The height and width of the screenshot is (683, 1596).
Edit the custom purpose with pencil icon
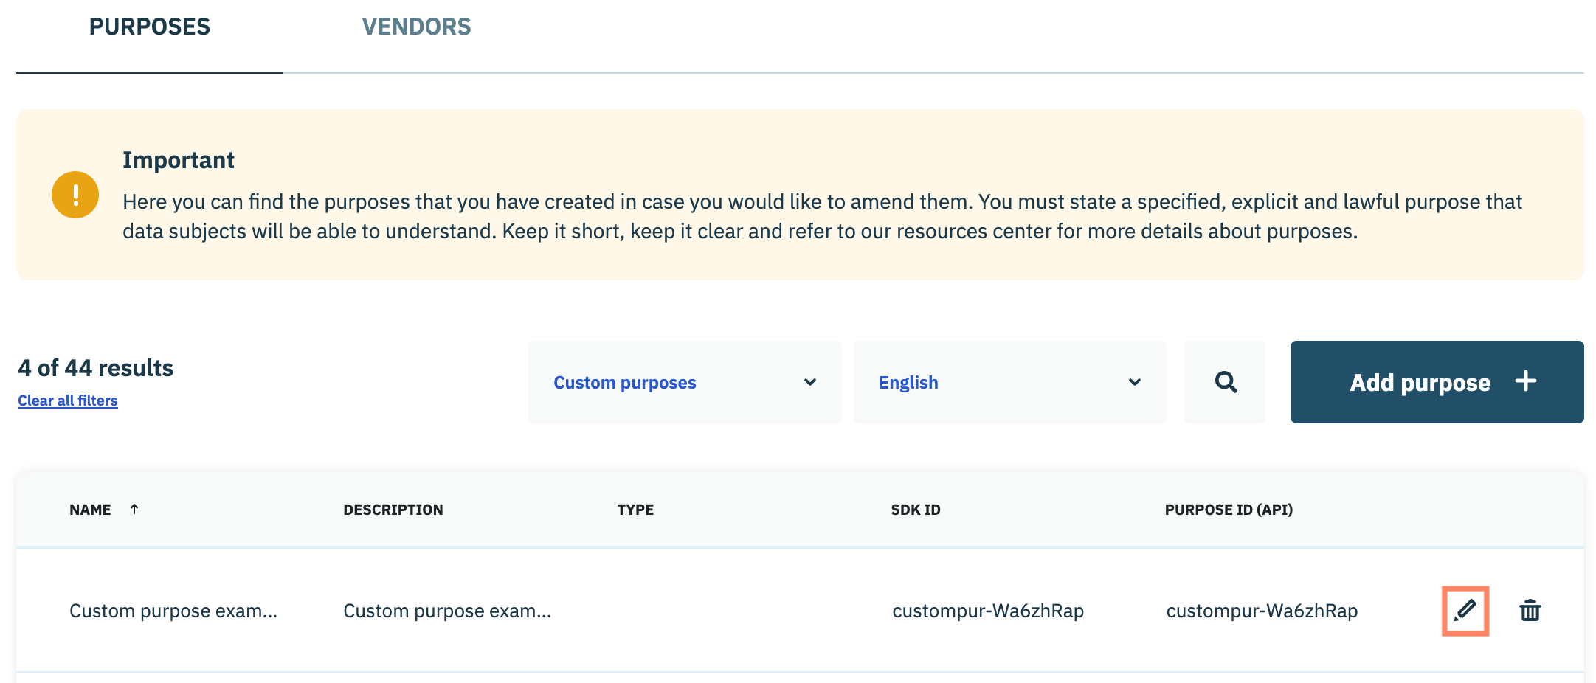point(1465,611)
